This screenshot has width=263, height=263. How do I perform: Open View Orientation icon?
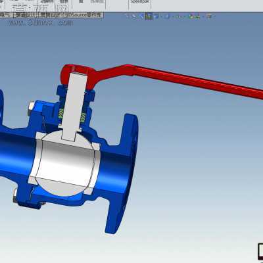click(x=156, y=16)
